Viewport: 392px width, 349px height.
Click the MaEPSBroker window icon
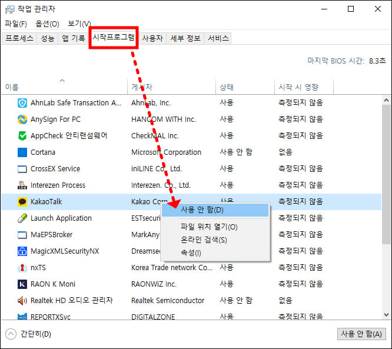22,235
